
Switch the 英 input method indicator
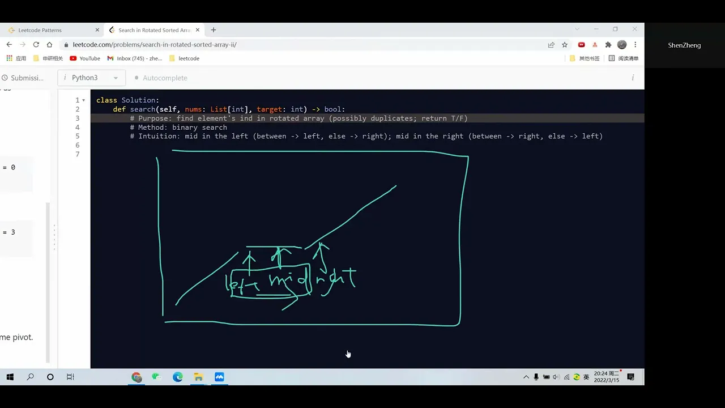(586, 377)
